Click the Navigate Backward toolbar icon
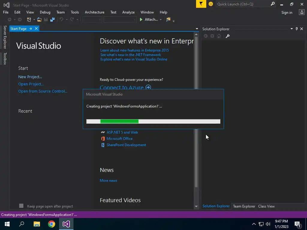The height and width of the screenshot is (230, 307). (x=9, y=19)
